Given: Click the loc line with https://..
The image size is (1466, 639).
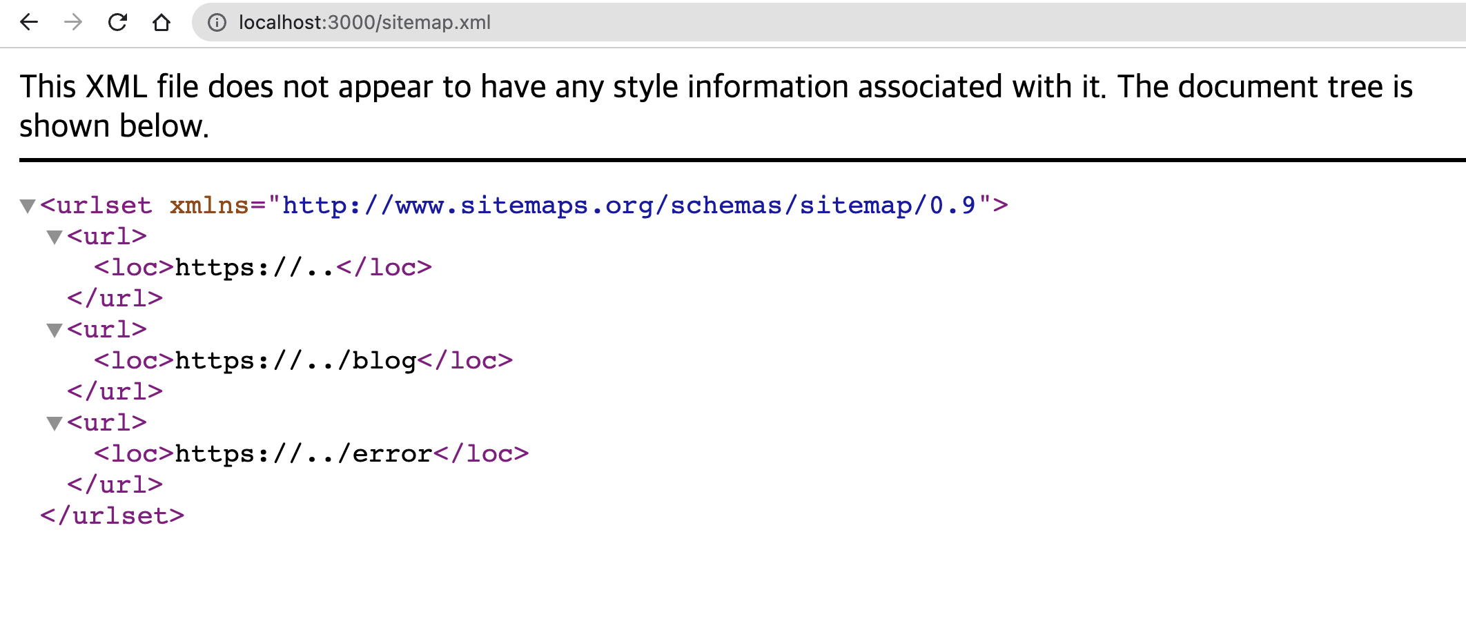Looking at the screenshot, I should click(x=263, y=268).
